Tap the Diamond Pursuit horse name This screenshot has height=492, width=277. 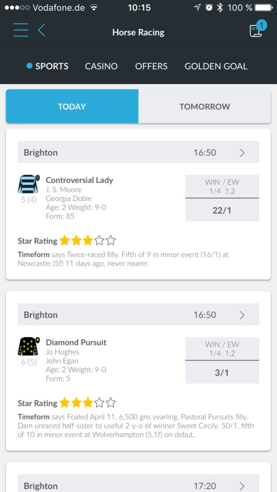(76, 342)
